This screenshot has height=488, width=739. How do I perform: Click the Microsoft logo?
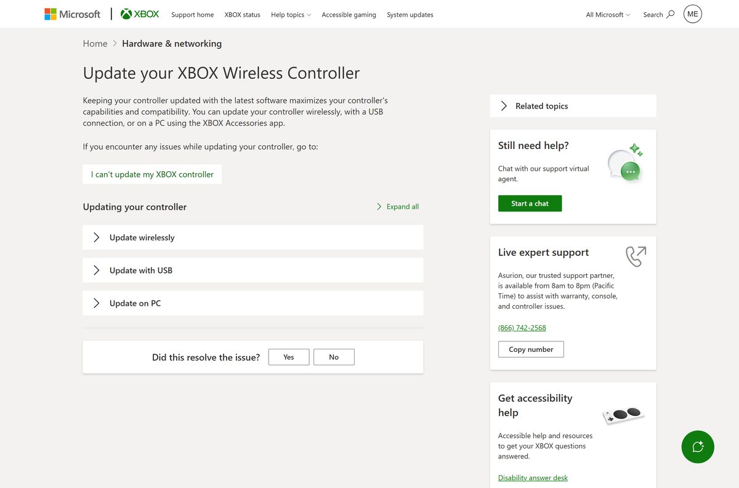coord(72,14)
